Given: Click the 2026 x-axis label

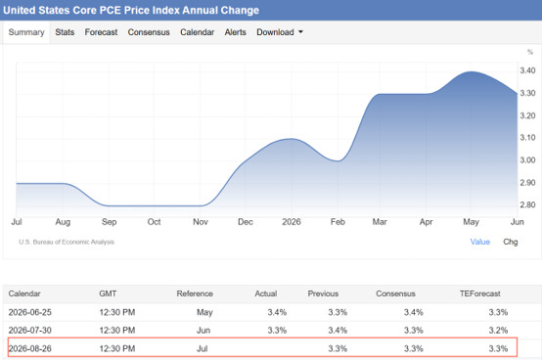Looking at the screenshot, I should tap(292, 222).
